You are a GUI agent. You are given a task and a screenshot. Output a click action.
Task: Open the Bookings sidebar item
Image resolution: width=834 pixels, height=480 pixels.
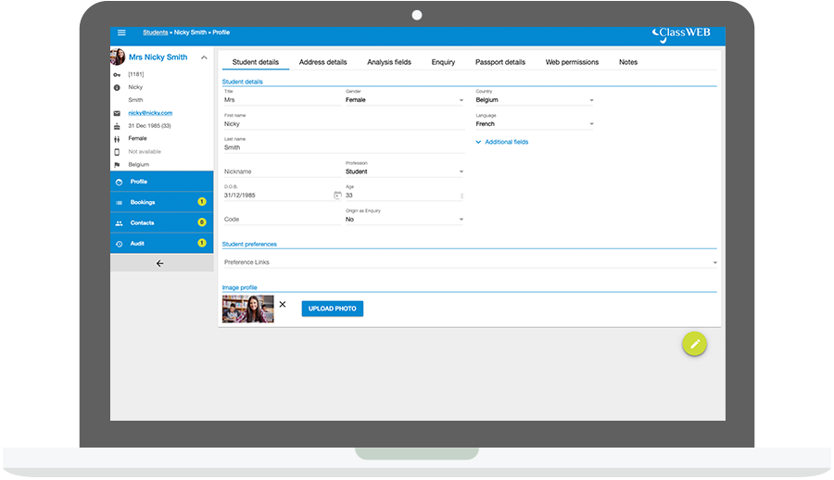161,202
